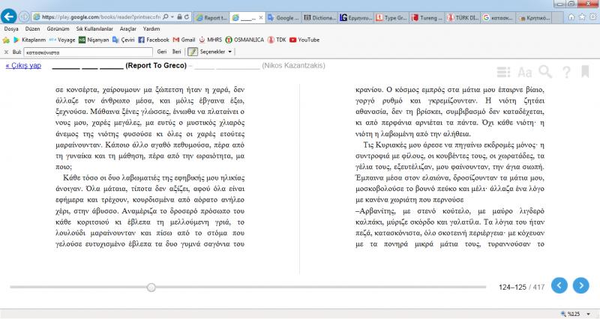600x319 pixels.
Task: Open the browser home icon
Action: pos(571,17)
